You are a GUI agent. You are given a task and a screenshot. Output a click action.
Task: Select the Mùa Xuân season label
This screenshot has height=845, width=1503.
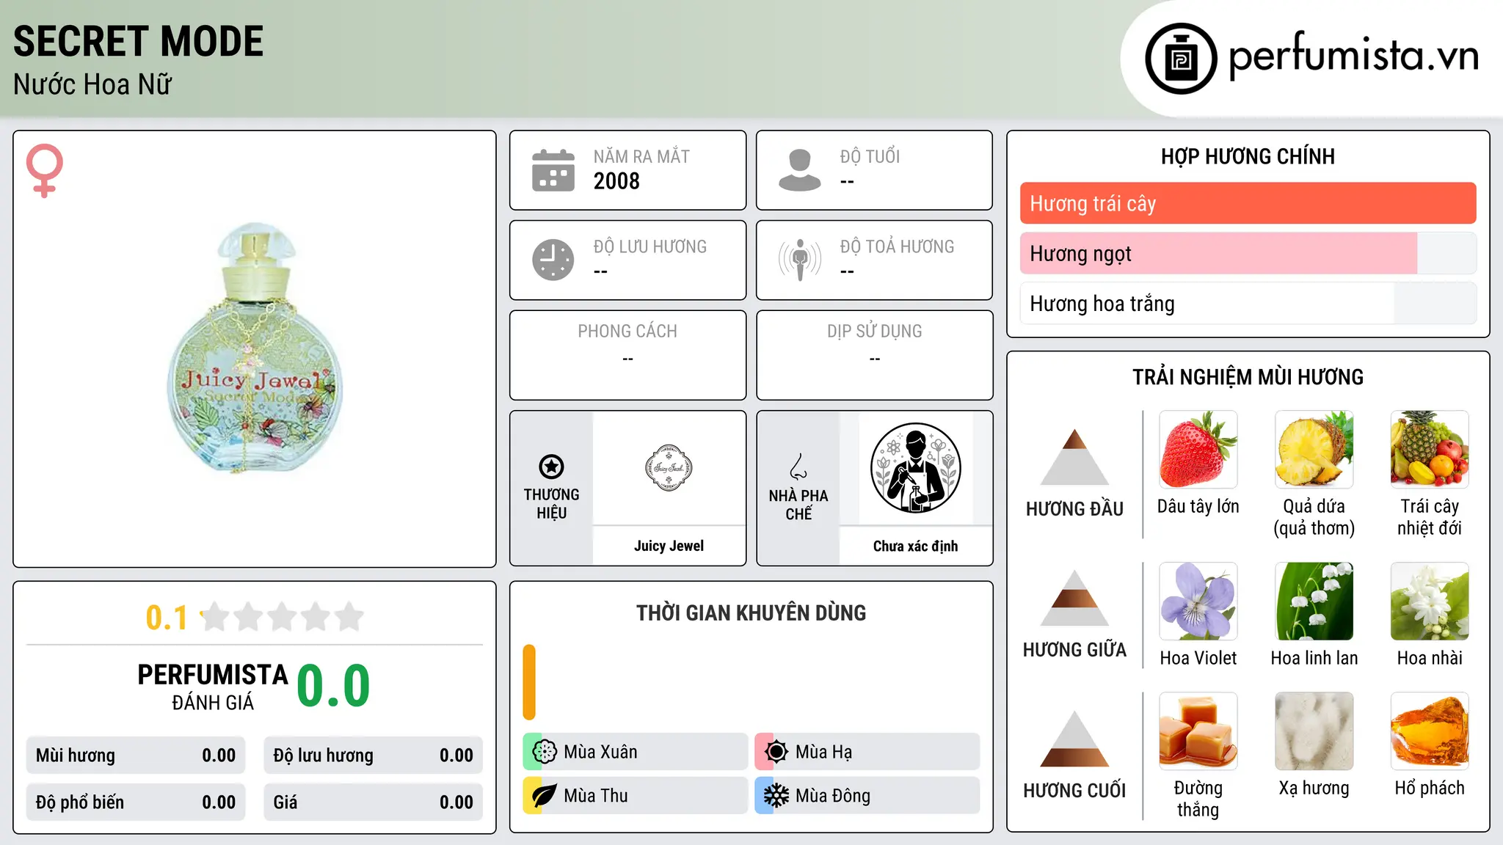(x=600, y=752)
